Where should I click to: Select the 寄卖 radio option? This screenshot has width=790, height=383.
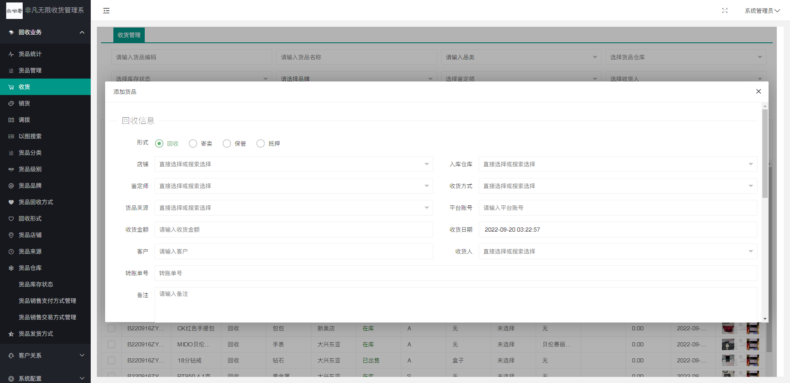click(193, 144)
